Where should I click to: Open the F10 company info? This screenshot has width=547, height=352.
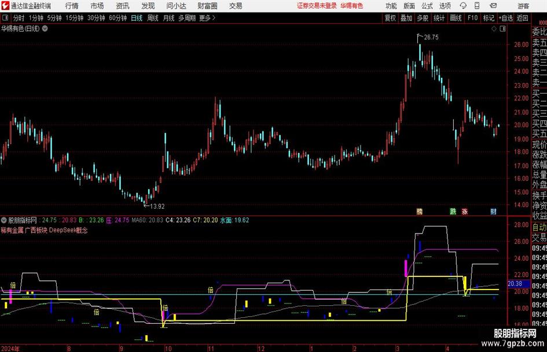[473, 18]
